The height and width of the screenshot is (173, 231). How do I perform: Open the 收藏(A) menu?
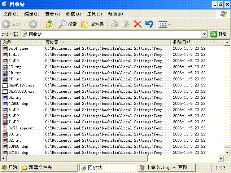pos(74,14)
